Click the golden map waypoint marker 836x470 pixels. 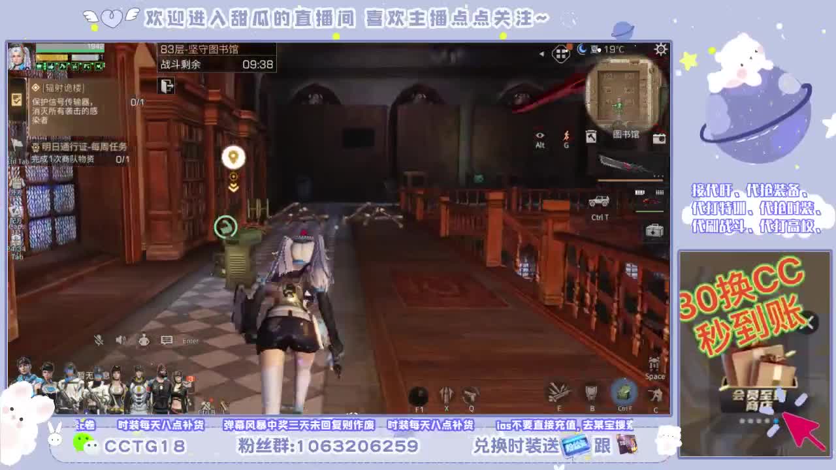[x=233, y=157]
